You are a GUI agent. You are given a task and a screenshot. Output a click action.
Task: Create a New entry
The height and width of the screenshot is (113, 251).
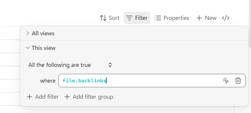point(206,18)
